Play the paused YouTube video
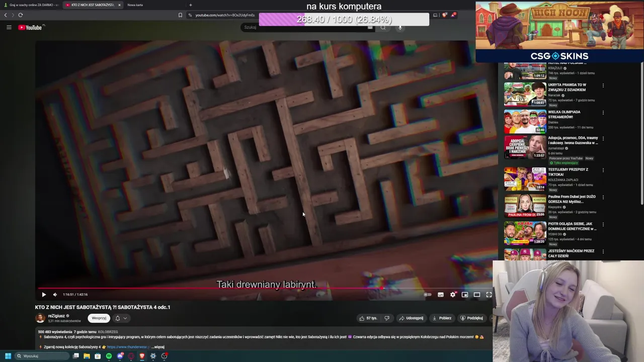The image size is (644, 362). click(44, 295)
